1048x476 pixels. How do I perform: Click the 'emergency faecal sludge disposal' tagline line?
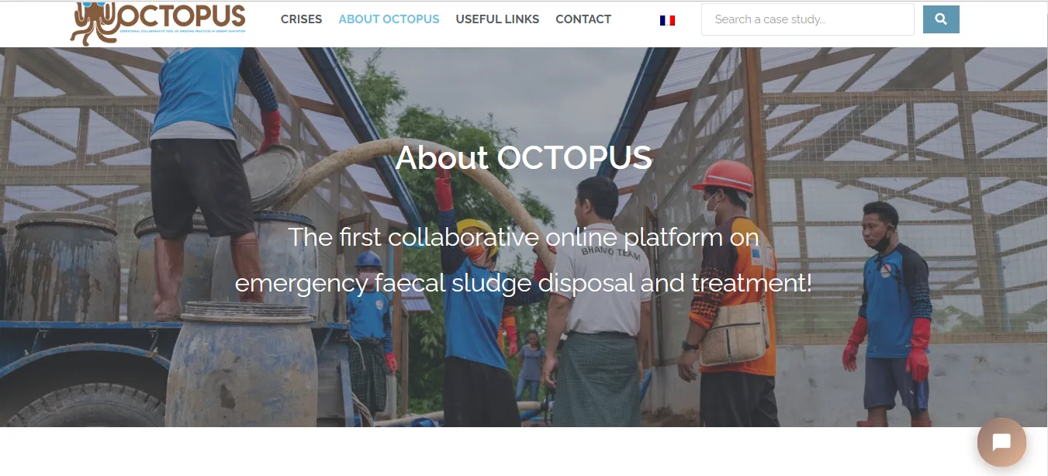(524, 283)
